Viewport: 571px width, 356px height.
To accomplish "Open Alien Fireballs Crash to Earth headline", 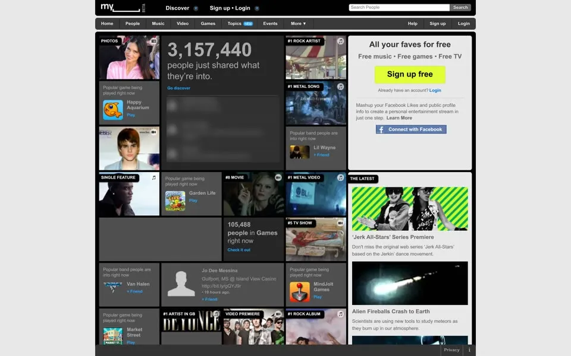I will coord(391,311).
